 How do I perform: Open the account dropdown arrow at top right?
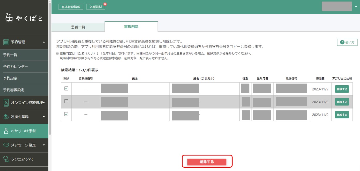pyautogui.click(x=356, y=7)
